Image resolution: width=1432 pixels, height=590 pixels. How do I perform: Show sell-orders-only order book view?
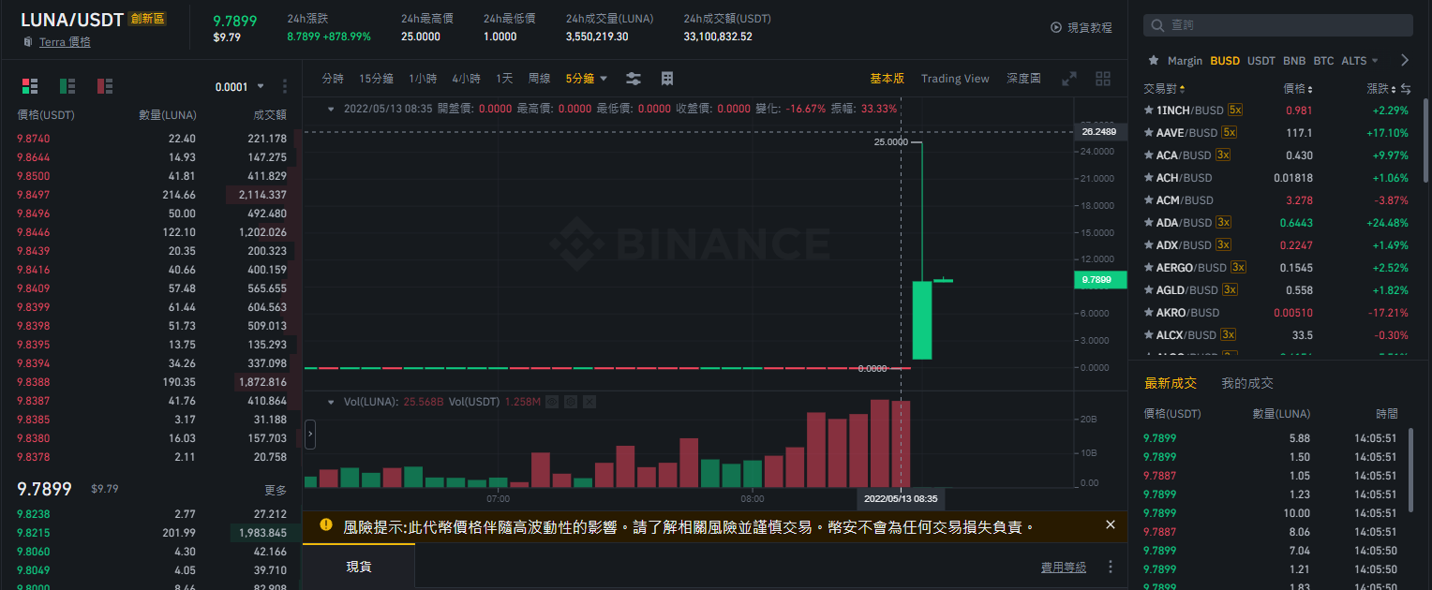pos(105,86)
